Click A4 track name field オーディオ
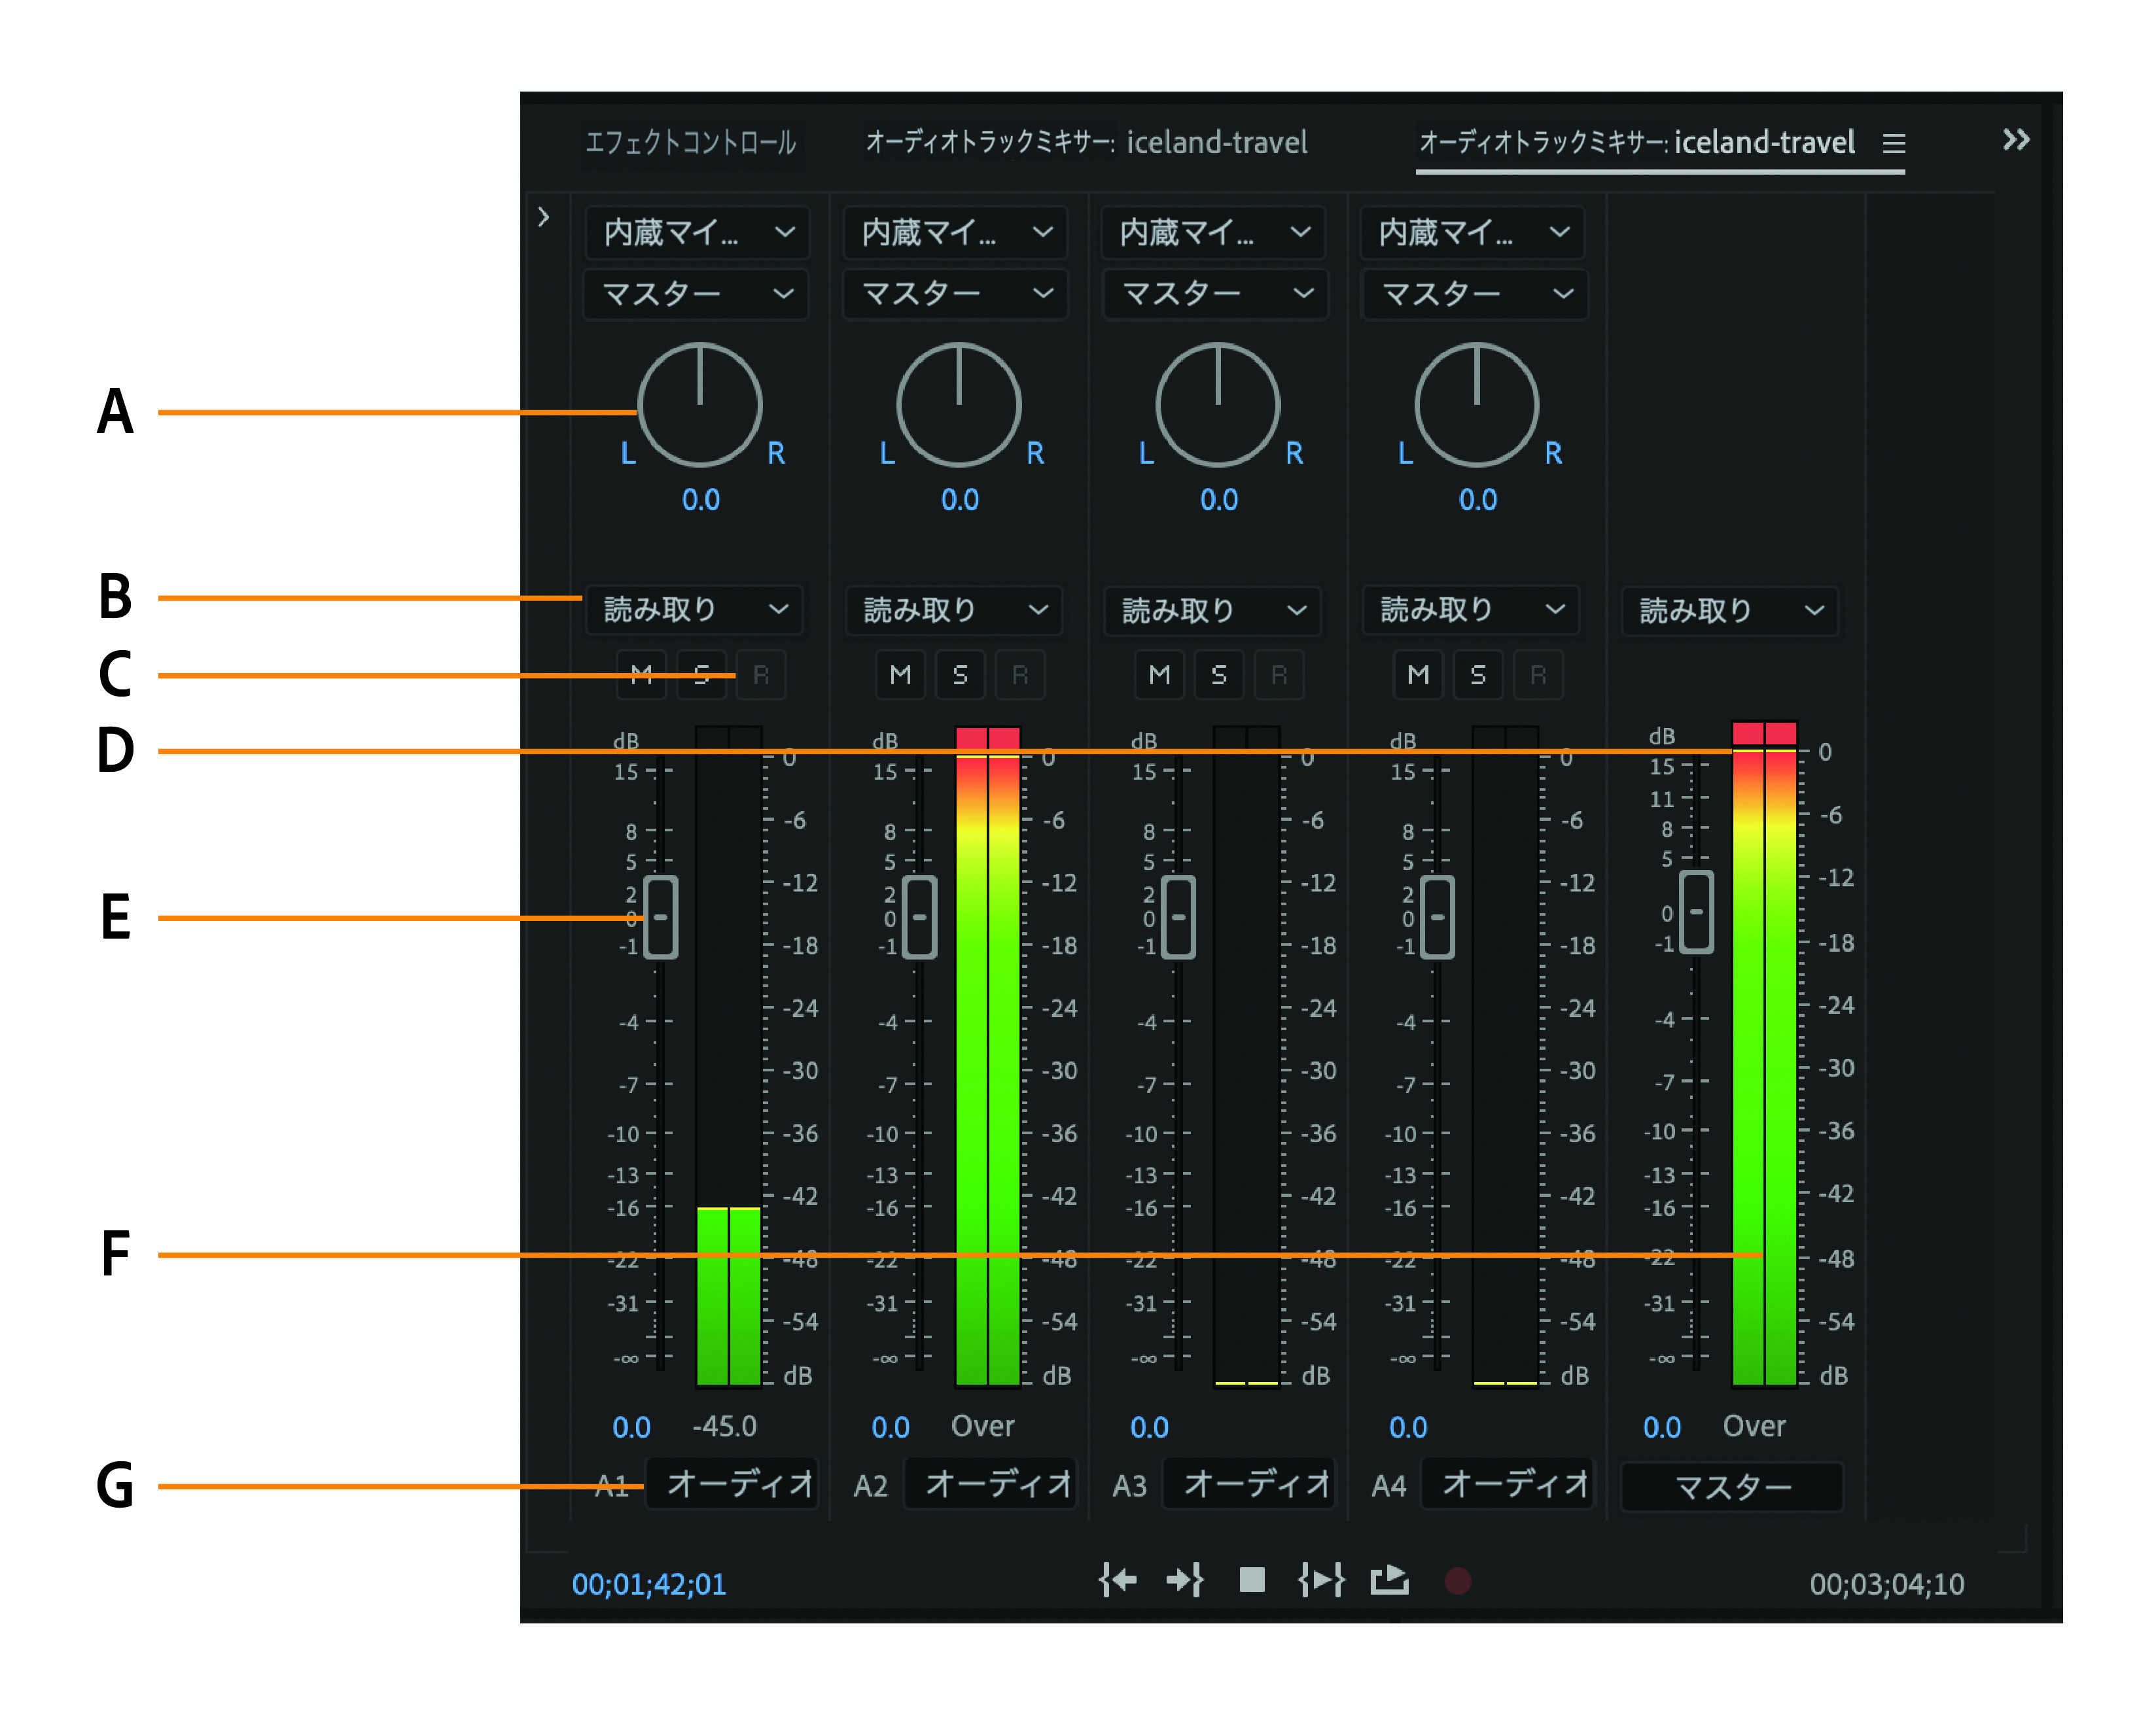The width and height of the screenshot is (2156, 1715). (1507, 1484)
